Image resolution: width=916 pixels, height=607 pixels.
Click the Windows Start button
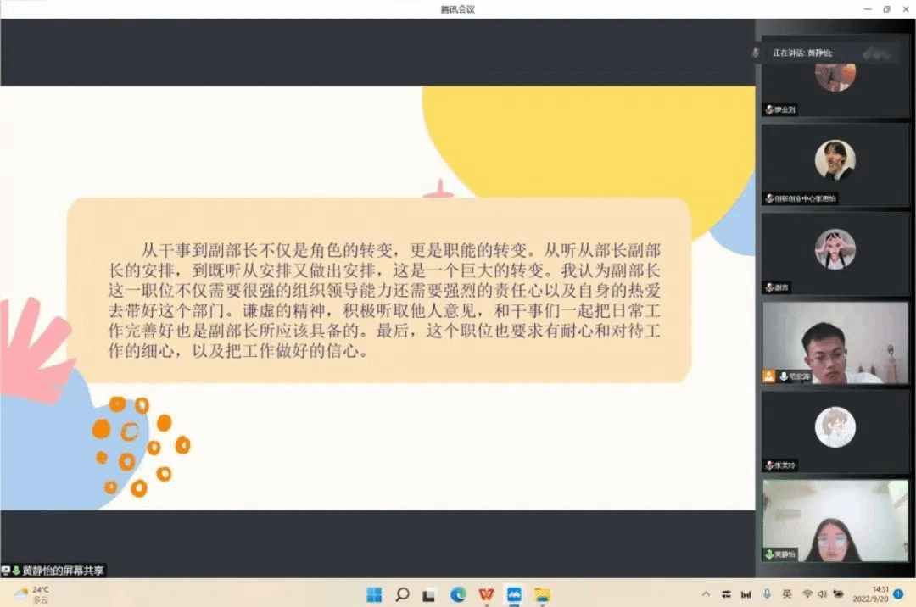tap(374, 594)
